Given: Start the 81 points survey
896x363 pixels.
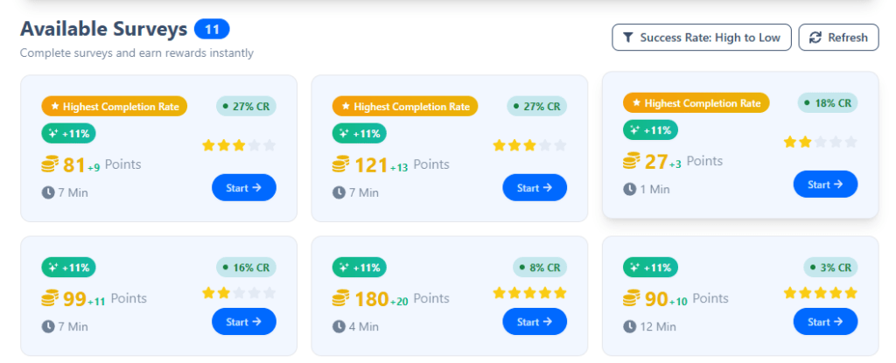Looking at the screenshot, I should click(x=243, y=187).
